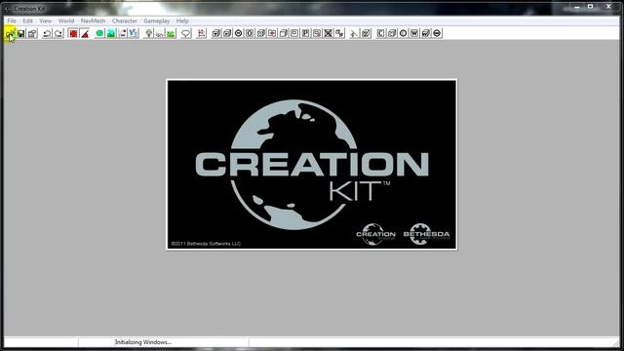Open the Edit menu
Viewport: 624px width, 351px height.
click(27, 20)
